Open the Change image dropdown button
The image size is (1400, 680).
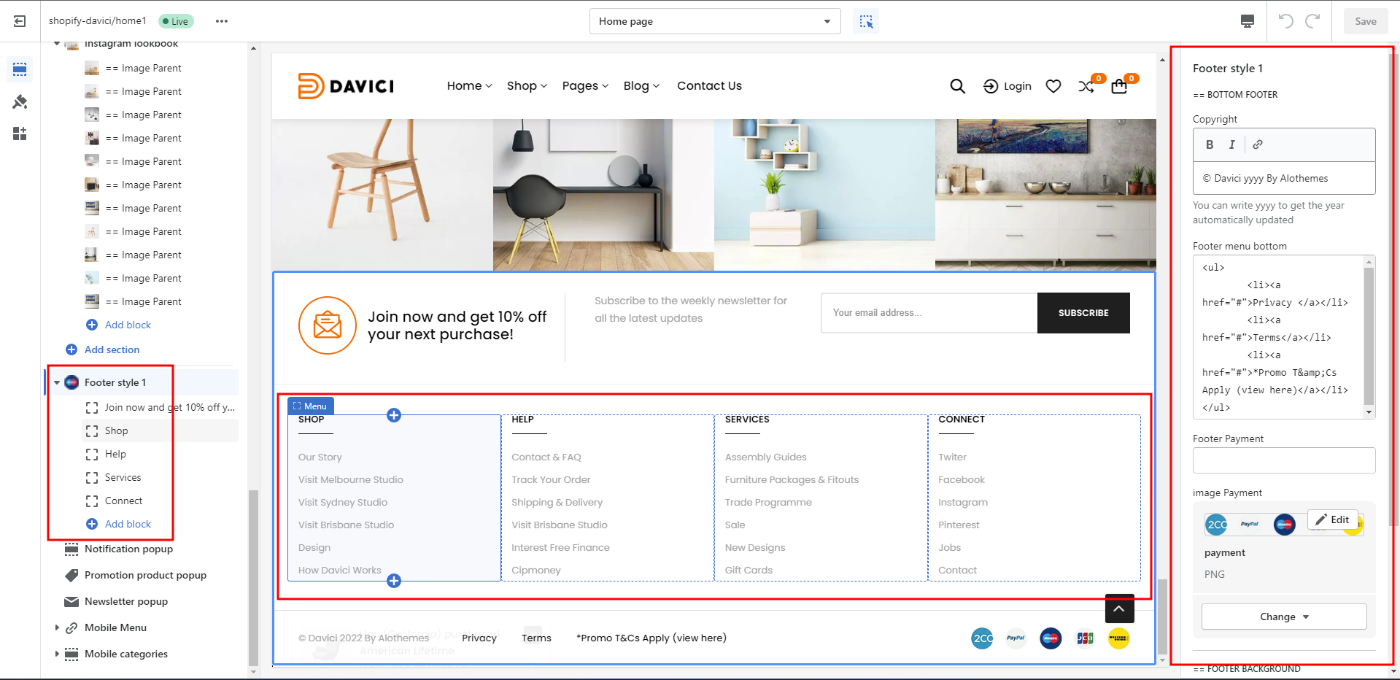tap(1283, 617)
